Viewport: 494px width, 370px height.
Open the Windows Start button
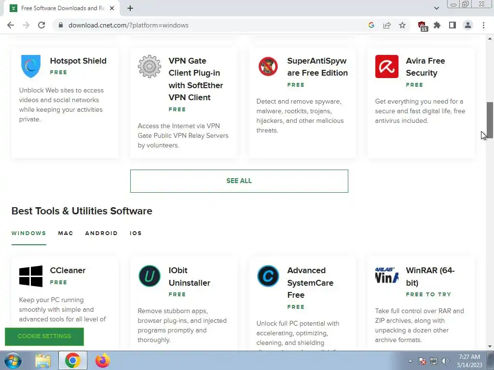pos(13,360)
